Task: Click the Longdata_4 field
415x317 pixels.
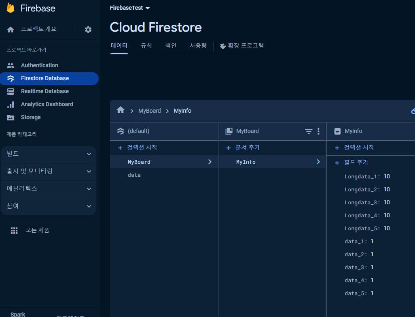Action: [367, 216]
